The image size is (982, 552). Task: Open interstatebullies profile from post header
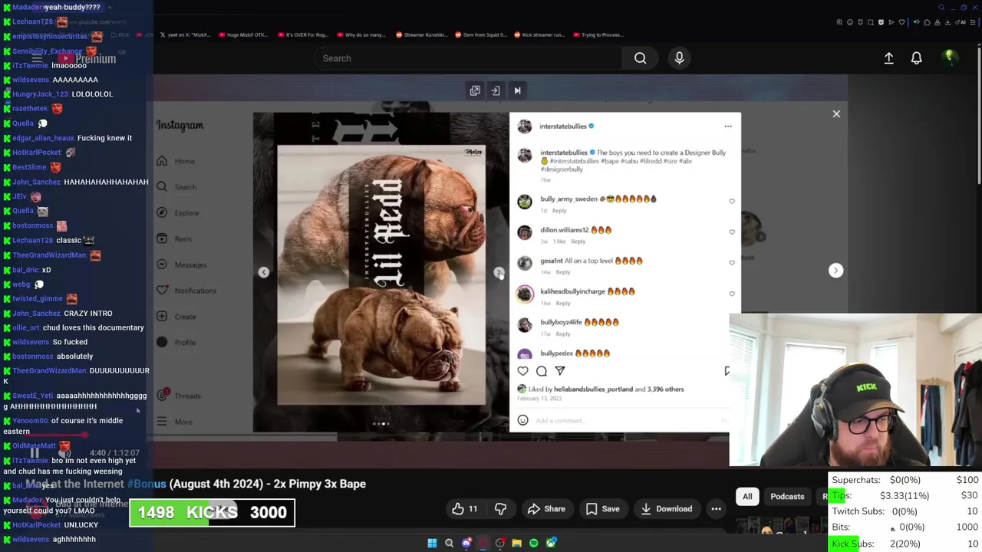(x=562, y=127)
